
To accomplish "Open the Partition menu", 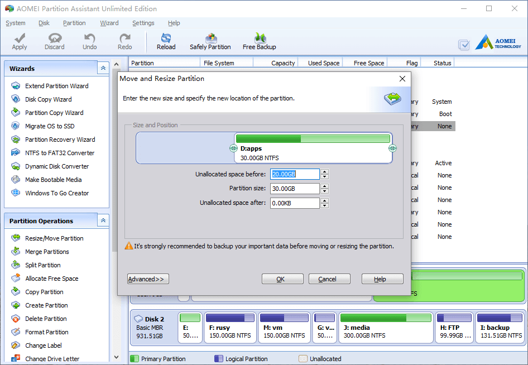I will tap(74, 23).
